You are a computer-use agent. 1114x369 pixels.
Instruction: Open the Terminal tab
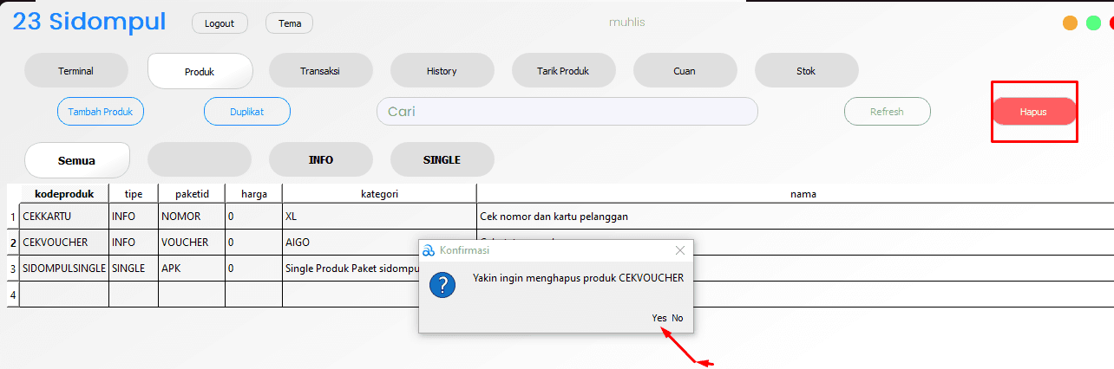coord(76,71)
